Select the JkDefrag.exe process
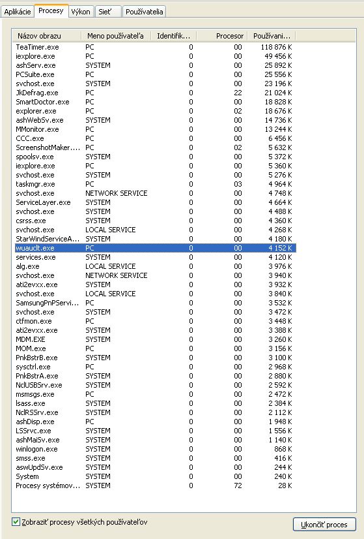 point(156,93)
